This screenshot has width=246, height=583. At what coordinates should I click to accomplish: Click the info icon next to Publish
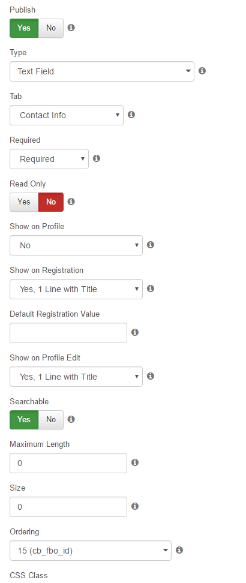(x=71, y=28)
